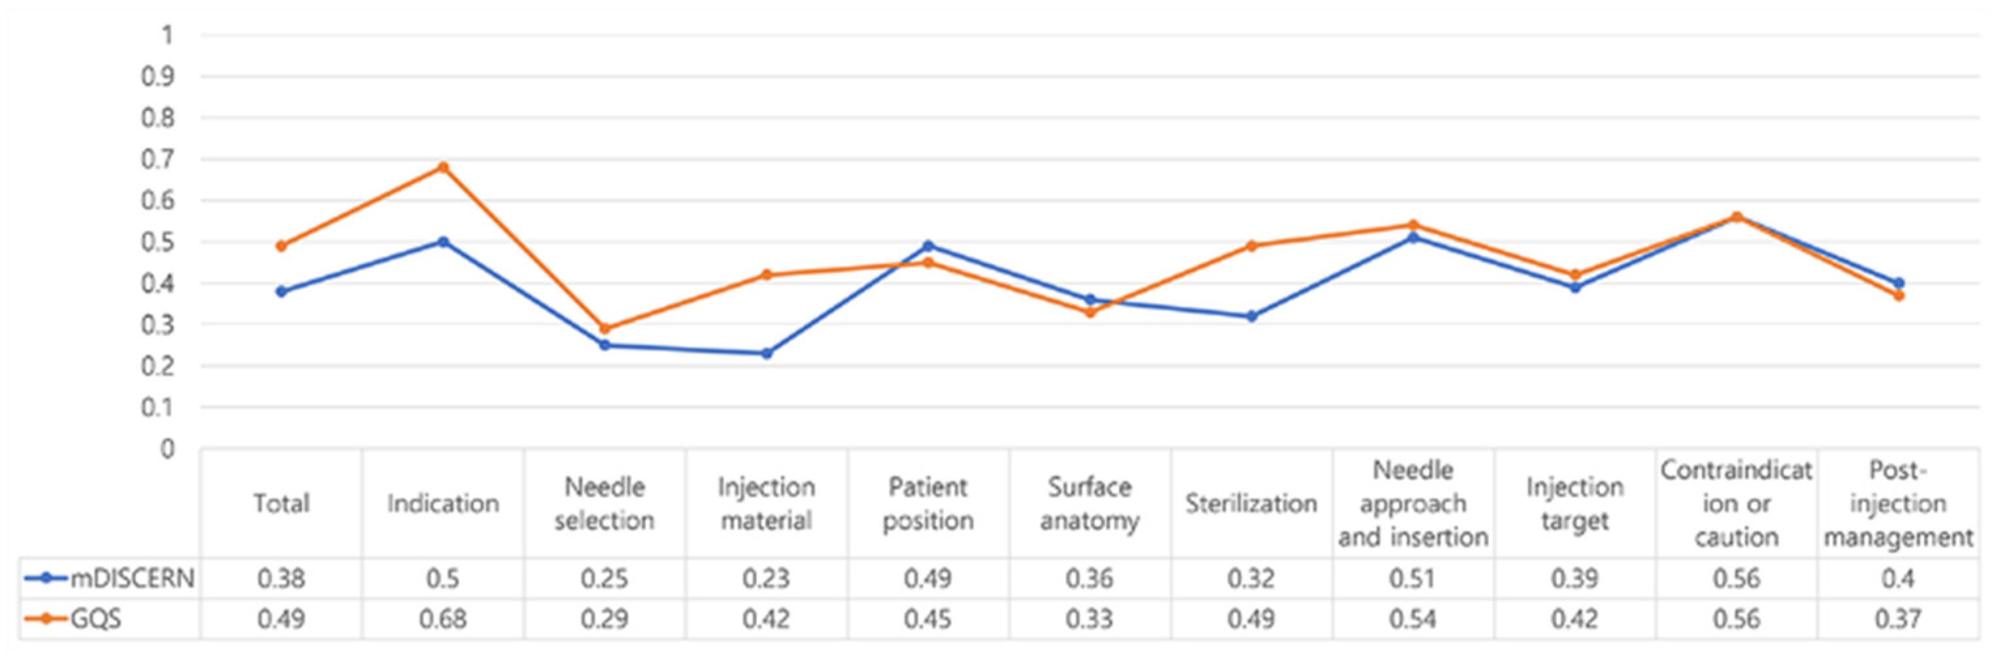Image resolution: width=1996 pixels, height=661 pixels.
Task: Click the Needle approach and insertion header
Action: 1413,504
